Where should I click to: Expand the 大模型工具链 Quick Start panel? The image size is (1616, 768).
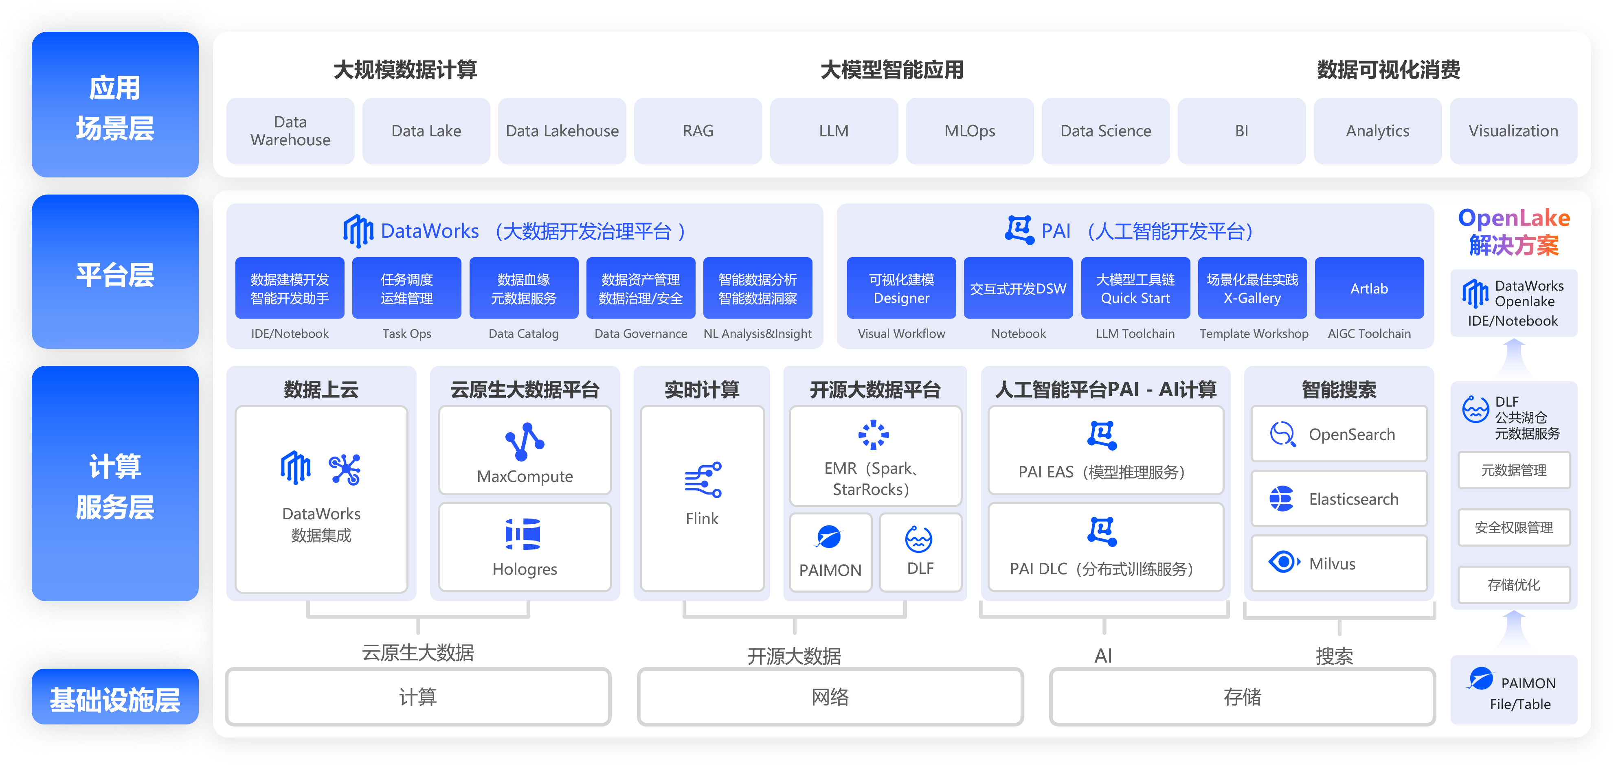tap(1135, 288)
